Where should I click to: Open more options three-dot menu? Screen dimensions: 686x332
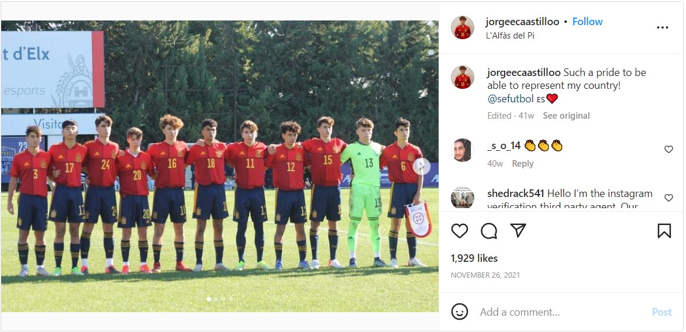(663, 27)
